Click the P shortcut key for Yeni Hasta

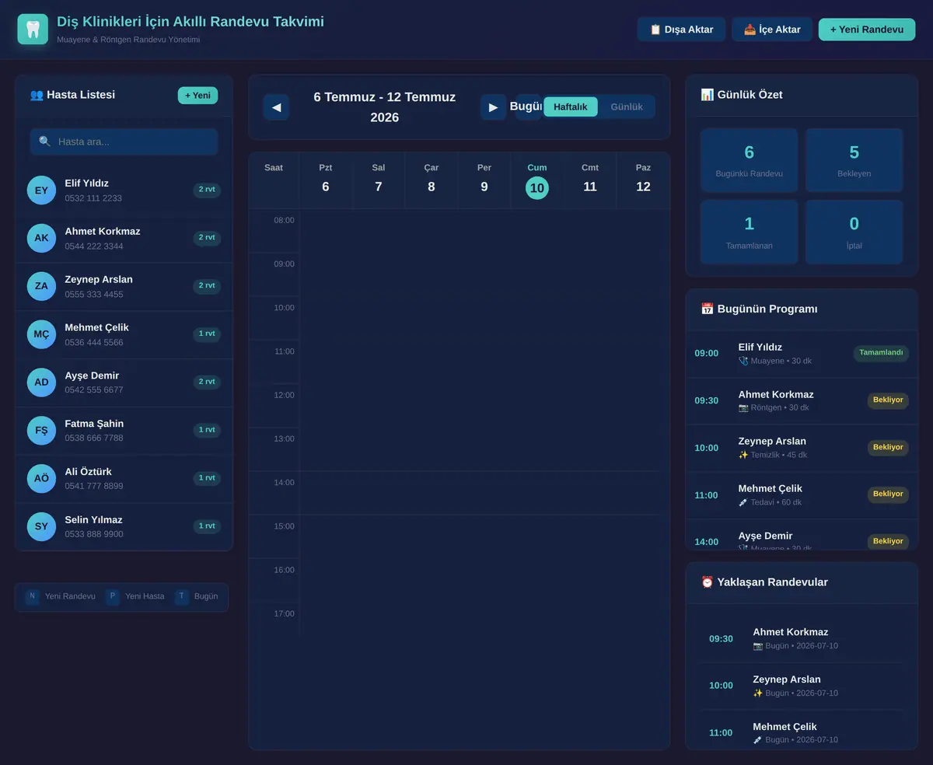(x=112, y=596)
